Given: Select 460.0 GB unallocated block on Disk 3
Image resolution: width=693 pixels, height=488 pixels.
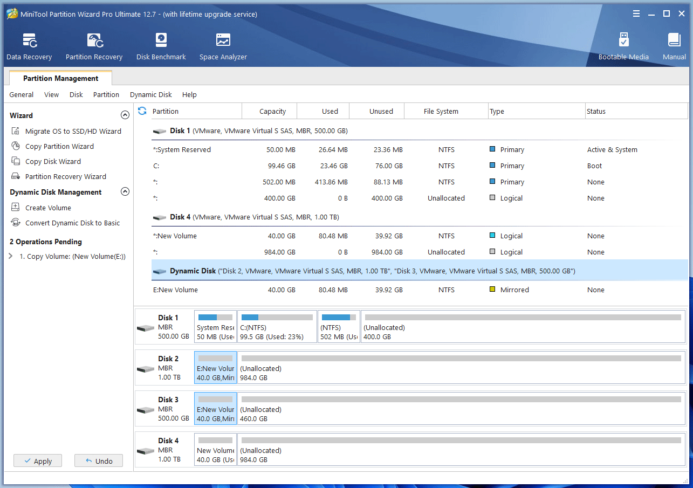Looking at the screenshot, I should point(461,409).
